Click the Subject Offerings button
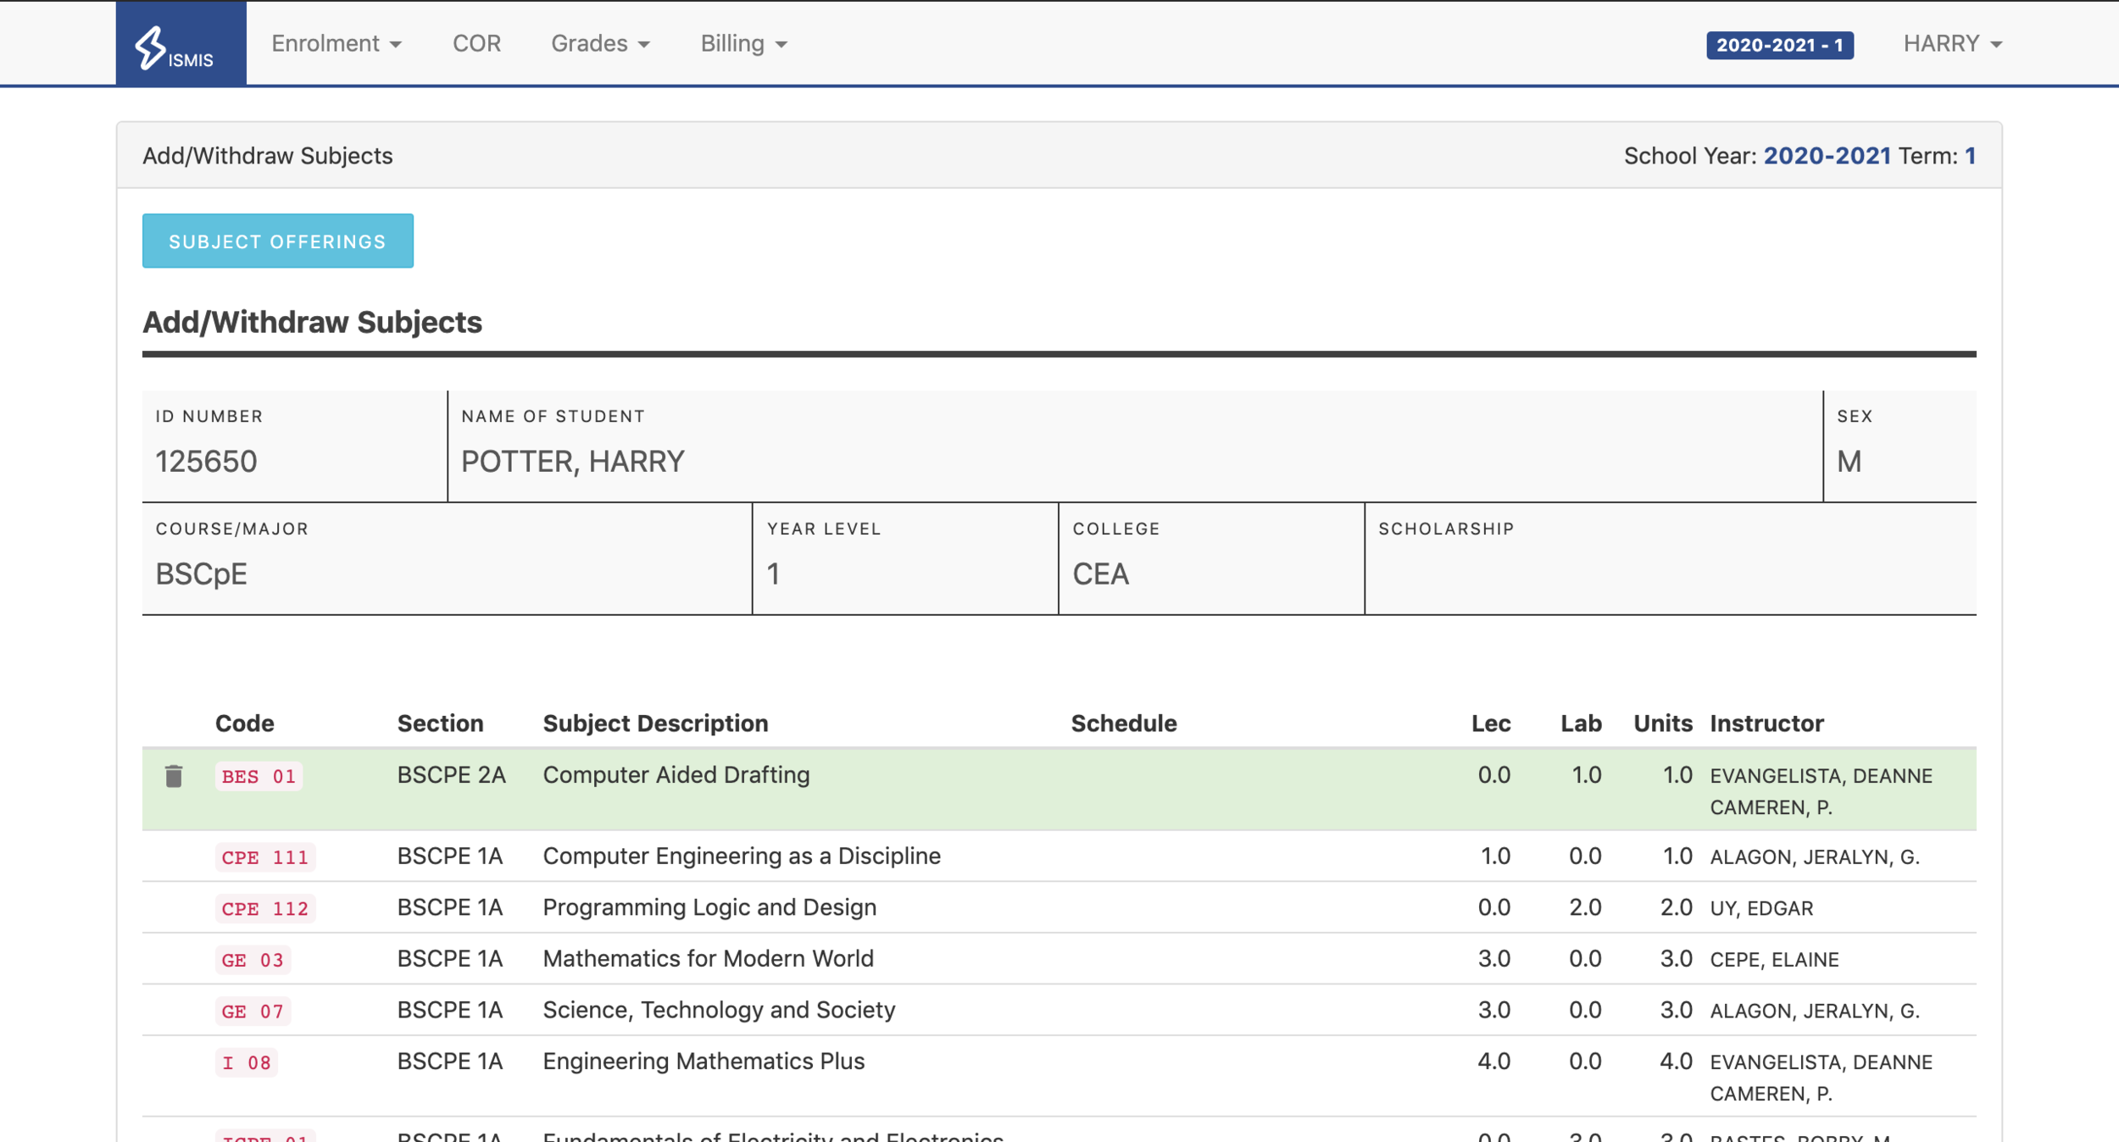Viewport: 2119px width, 1142px height. (x=277, y=241)
